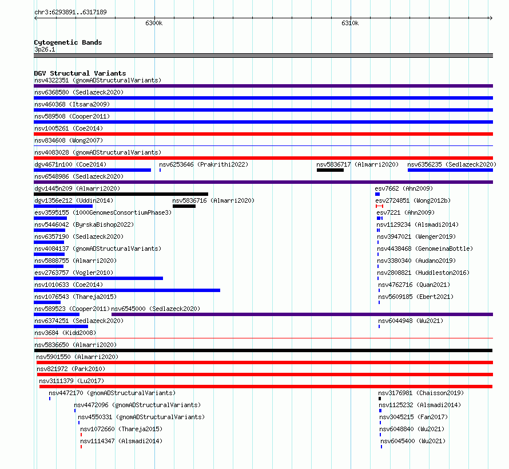This screenshot has height=469, width=509.
Task: Select nsv3111379 (Lu2017) label
Action: pyautogui.click(x=71, y=381)
